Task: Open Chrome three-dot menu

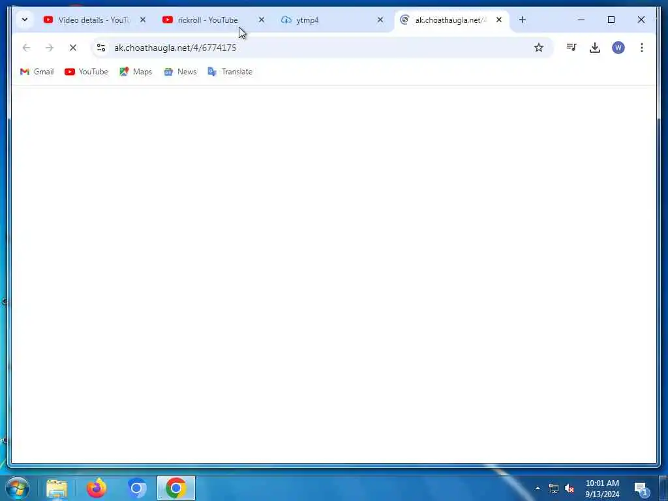Action: [642, 48]
